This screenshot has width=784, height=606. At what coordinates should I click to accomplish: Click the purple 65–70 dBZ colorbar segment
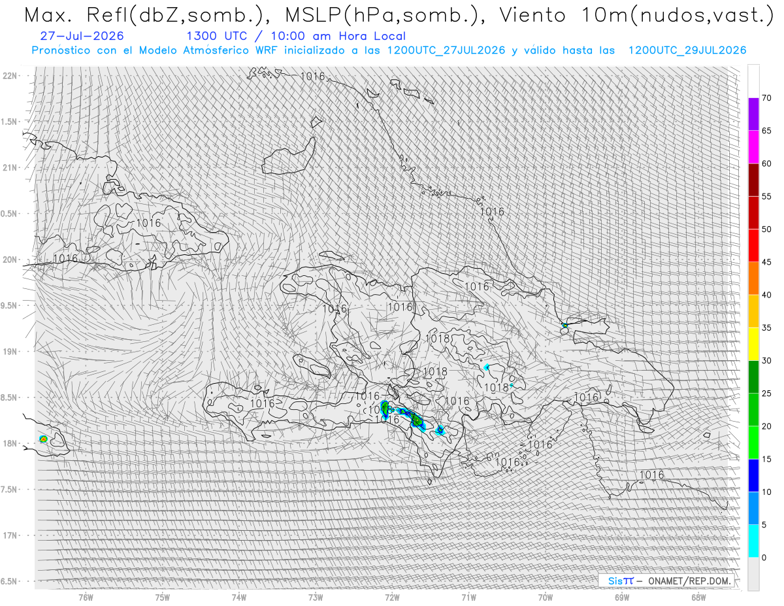[753, 114]
